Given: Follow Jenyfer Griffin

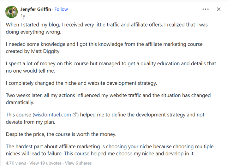Looking at the screenshot, I should point(61,9).
